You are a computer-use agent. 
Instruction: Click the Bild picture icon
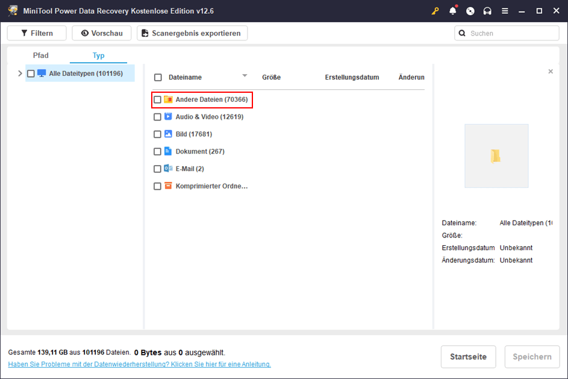[x=168, y=134]
